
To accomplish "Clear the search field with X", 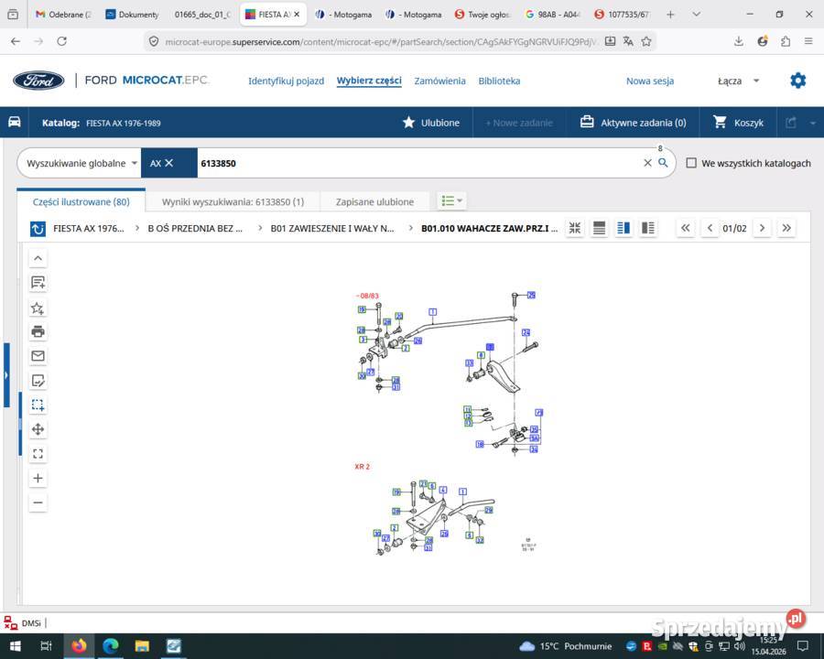I will pyautogui.click(x=647, y=163).
